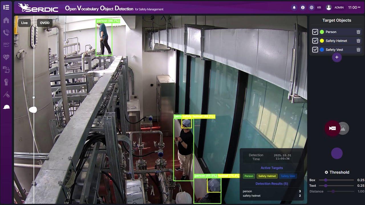Click the person count row
This screenshot has height=205, width=365.
[272, 191]
